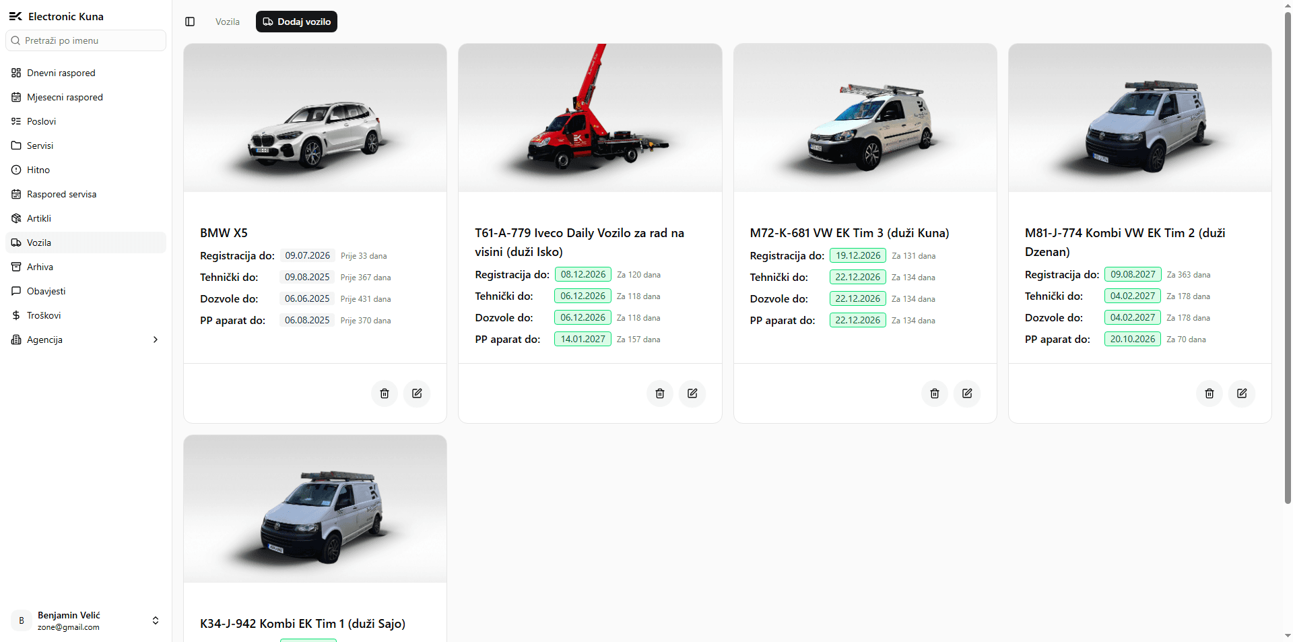This screenshot has height=642, width=1293.
Task: Edit the M72-K-681 VW vehicle
Action: (967, 393)
